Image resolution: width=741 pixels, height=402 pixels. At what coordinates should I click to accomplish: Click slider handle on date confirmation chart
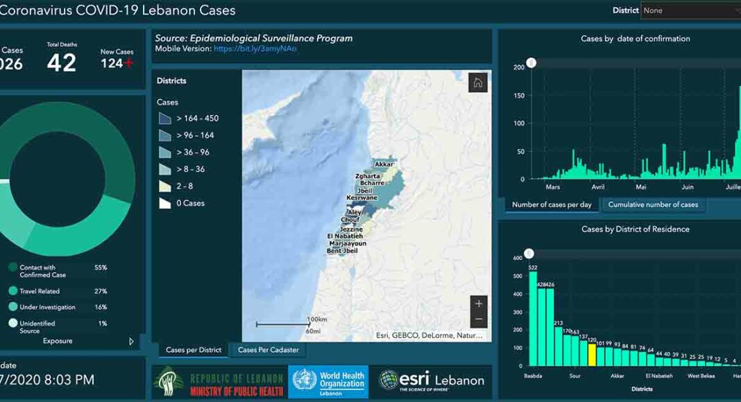[x=531, y=63]
